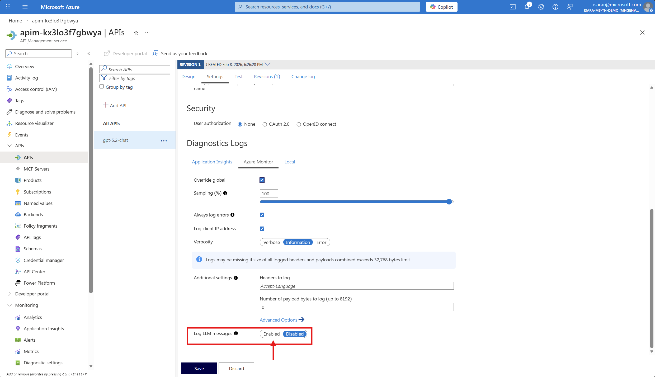Open MCP Servers

tap(36, 169)
